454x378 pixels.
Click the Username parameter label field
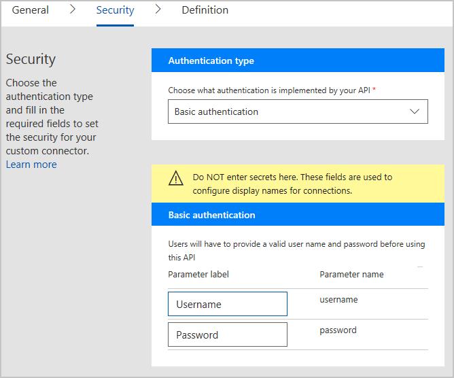click(228, 304)
